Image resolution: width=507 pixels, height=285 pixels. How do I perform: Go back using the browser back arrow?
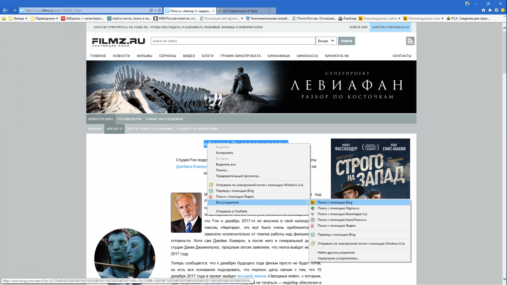(5, 10)
